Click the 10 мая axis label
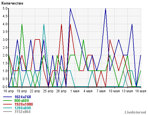This screenshot has height=115, width=148. pos(114,91)
